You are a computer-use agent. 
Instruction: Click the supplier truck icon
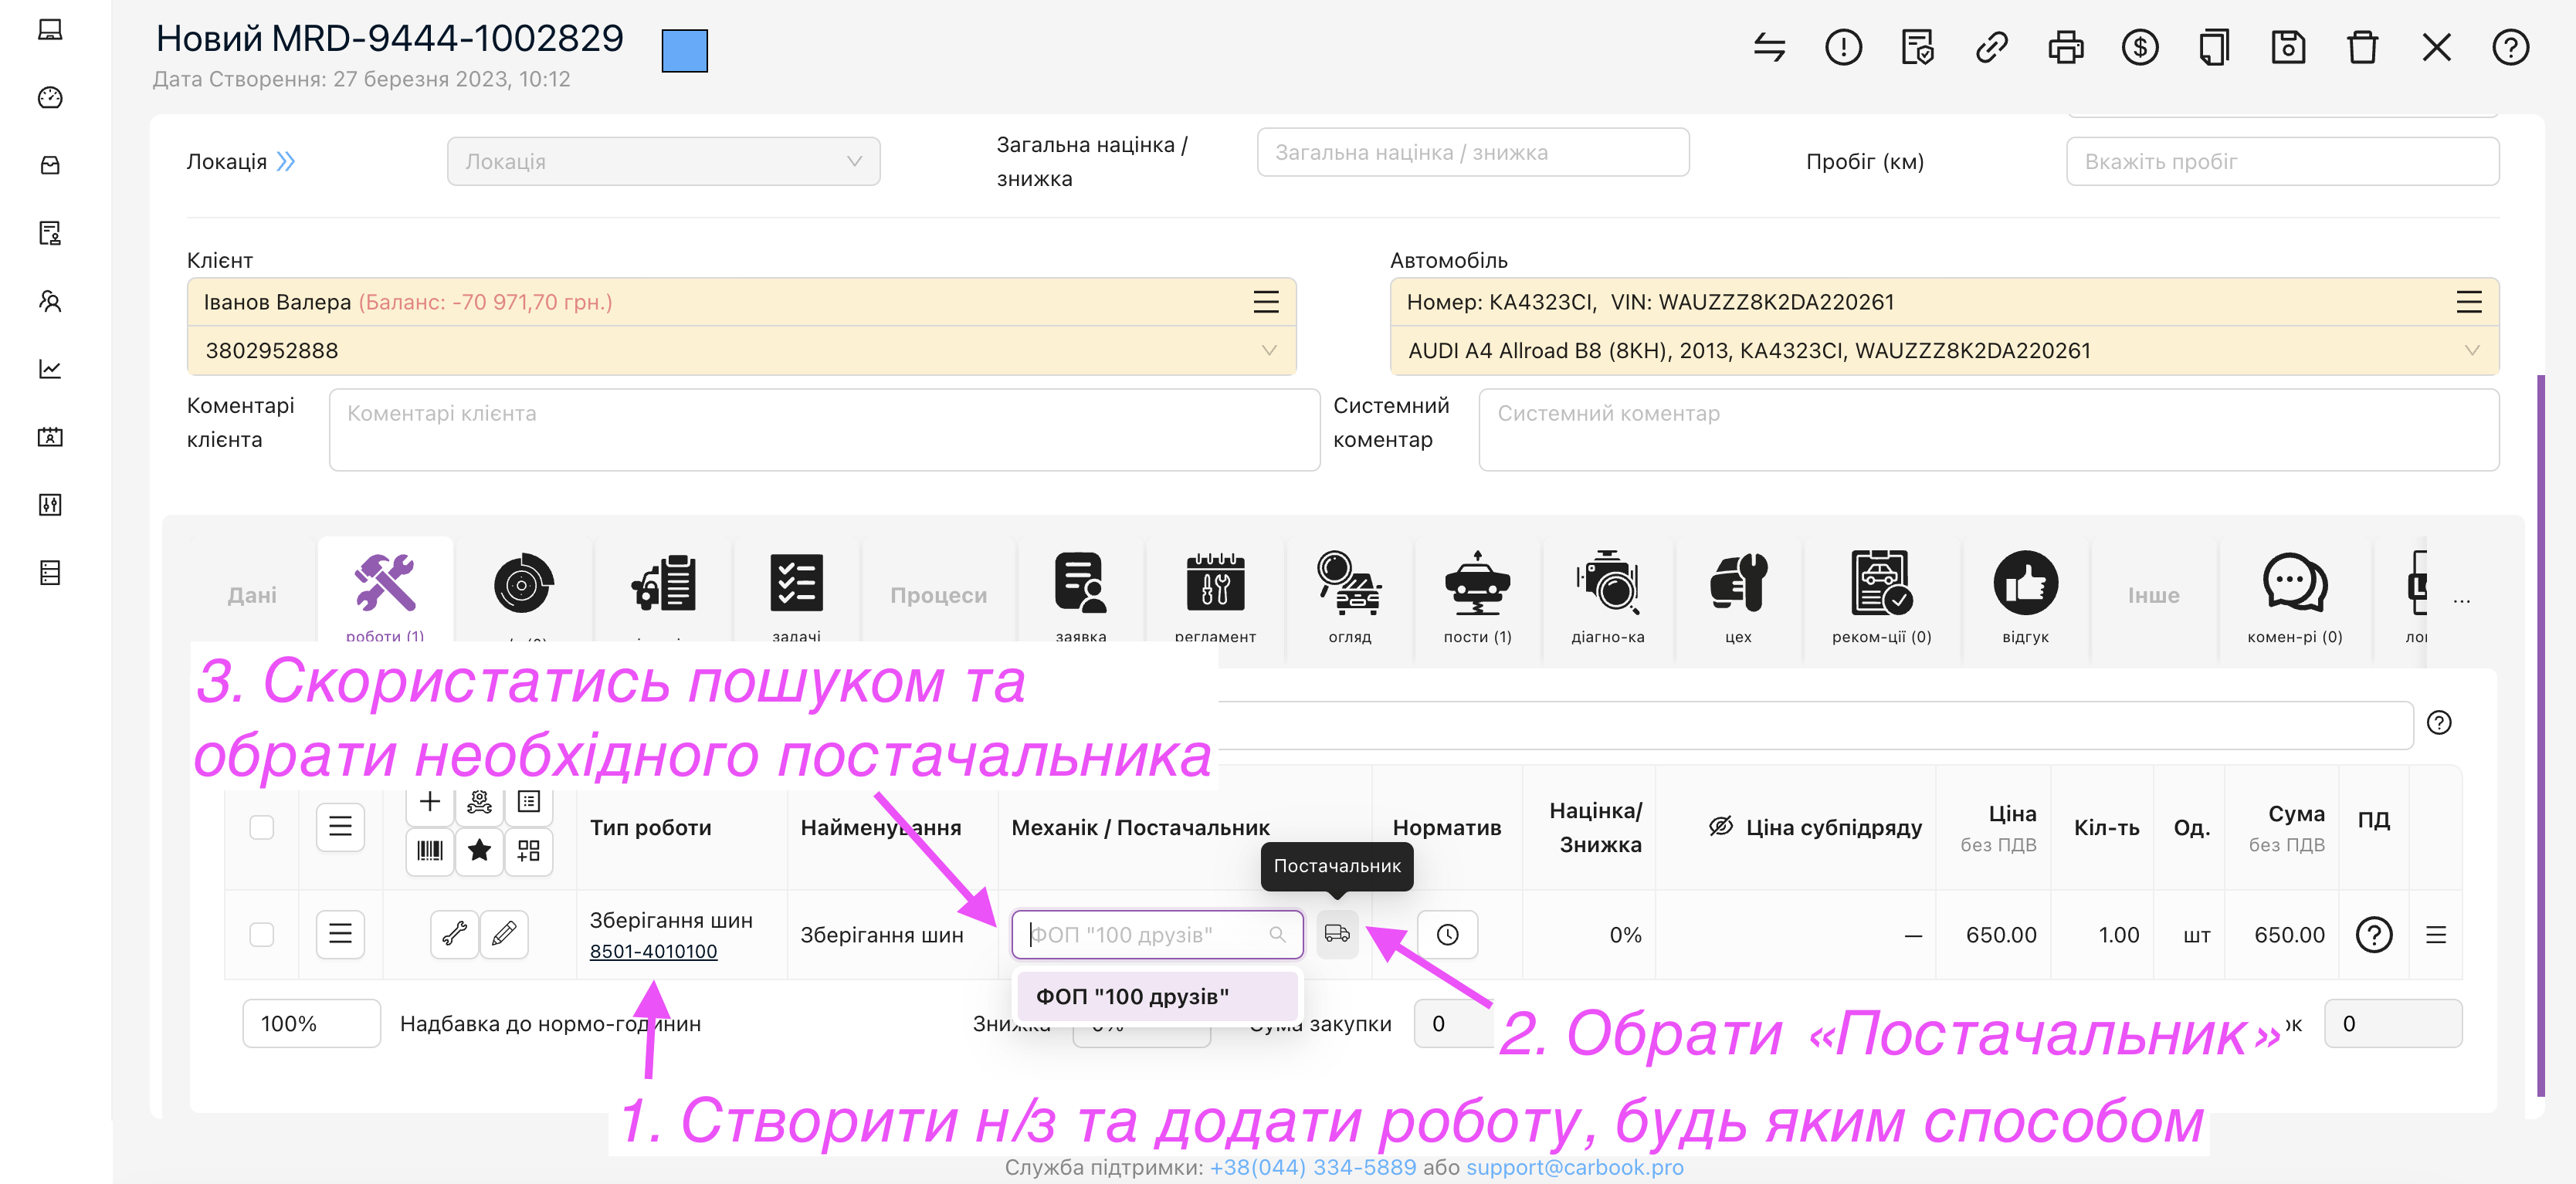[x=1337, y=934]
